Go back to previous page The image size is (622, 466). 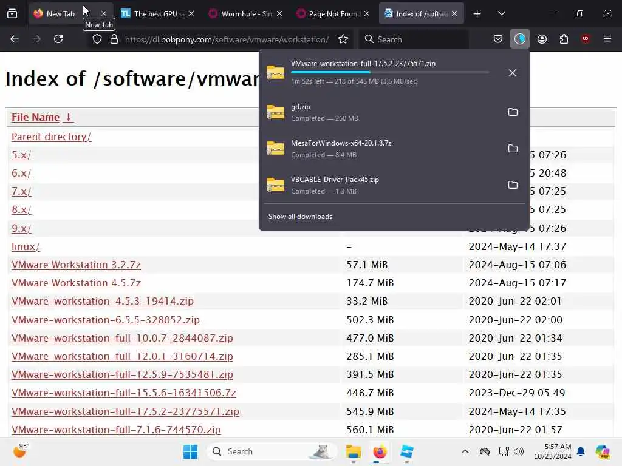pos(15,39)
